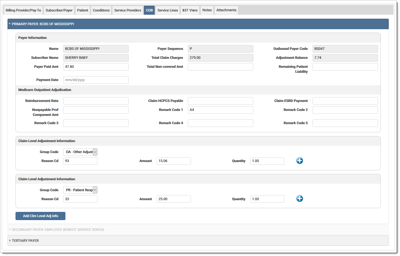Click the Remark Code 2 field
This screenshot has height=256, width=400.
[345, 110]
